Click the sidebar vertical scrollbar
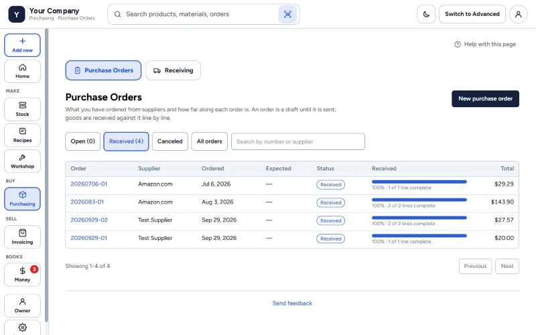 point(46,174)
